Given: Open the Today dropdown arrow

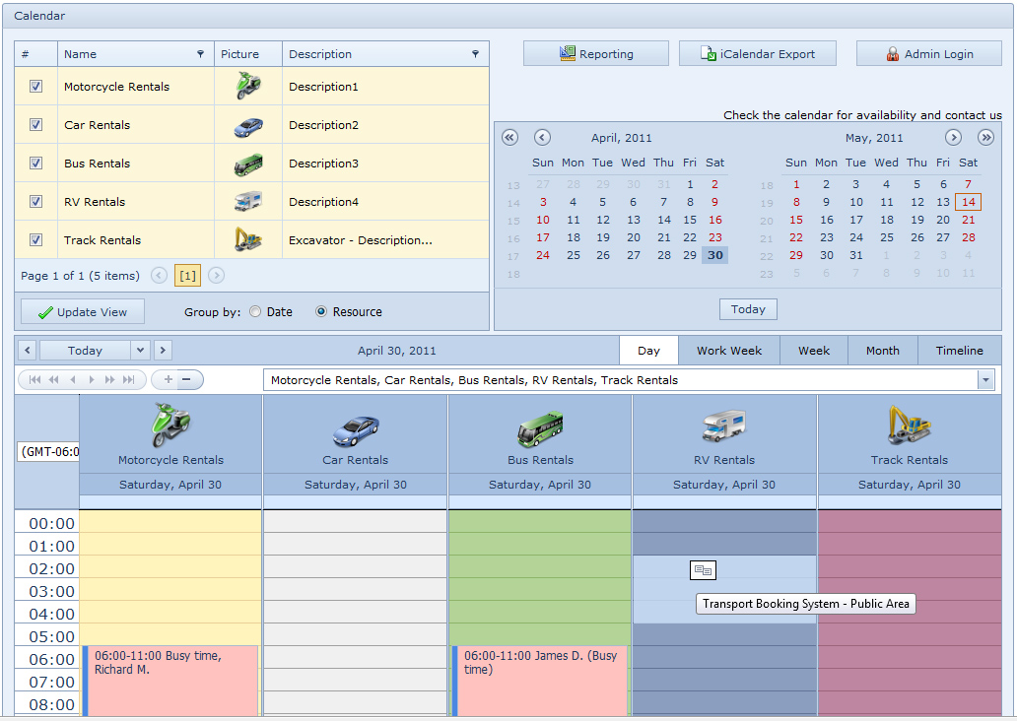Looking at the screenshot, I should [x=140, y=350].
